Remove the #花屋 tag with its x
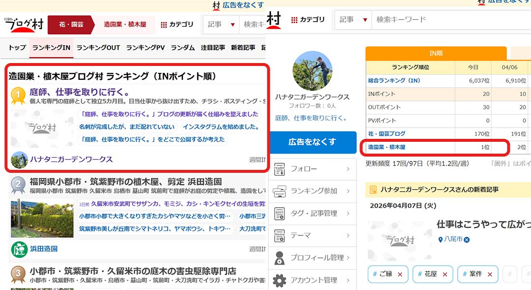 point(445,274)
